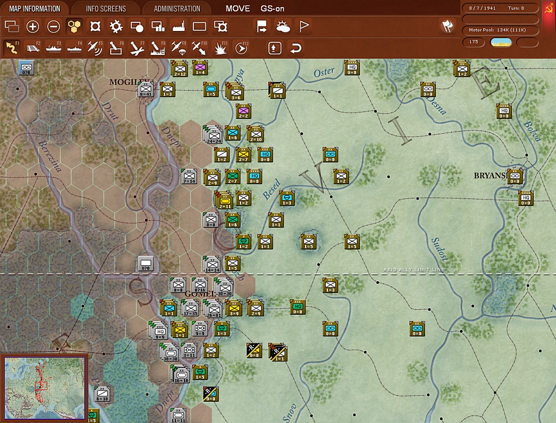
Task: Select the 2=10 unit counter
Action: tap(256, 134)
